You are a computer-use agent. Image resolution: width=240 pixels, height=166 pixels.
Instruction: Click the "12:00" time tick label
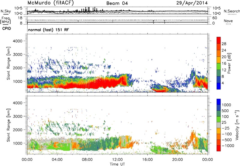[x=117, y=160]
